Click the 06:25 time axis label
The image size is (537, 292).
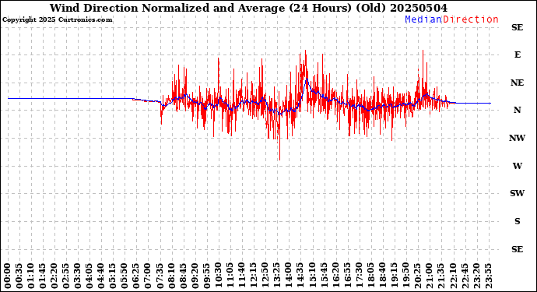click(136, 276)
